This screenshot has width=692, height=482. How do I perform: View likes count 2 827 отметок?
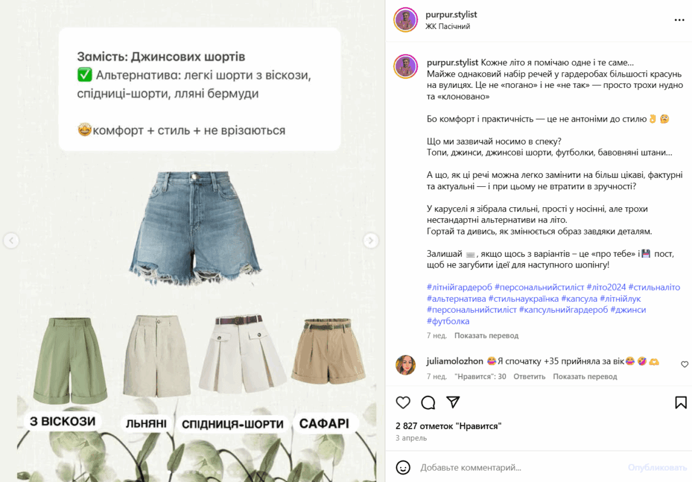448,426
